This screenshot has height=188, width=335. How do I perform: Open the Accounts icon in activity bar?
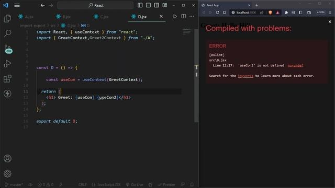point(7,159)
